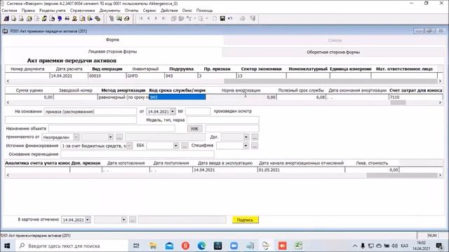Open the 'Специфика' dropdown
Screen dimensions: 449x252
246,146
